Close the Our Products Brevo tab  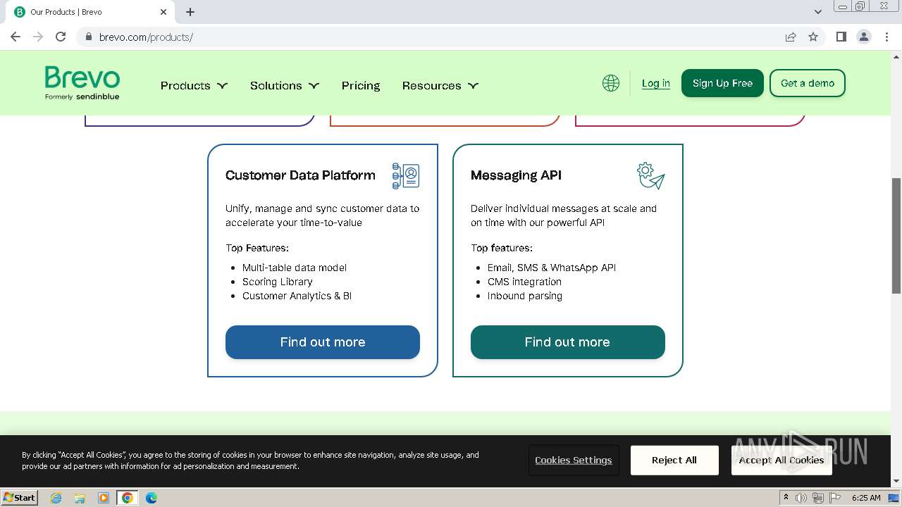(163, 12)
